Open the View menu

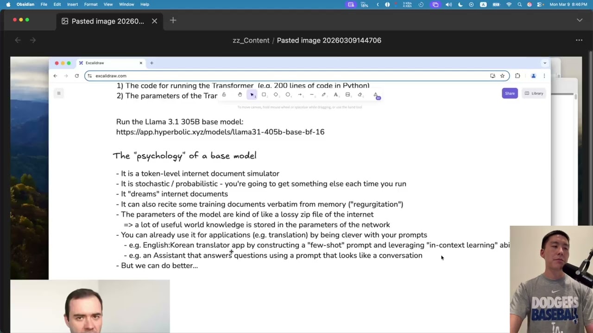tap(108, 4)
